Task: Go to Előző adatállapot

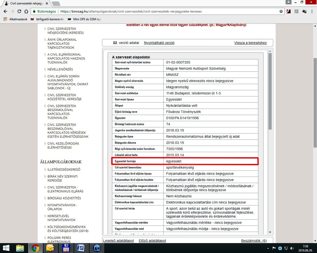Action: (152, 241)
